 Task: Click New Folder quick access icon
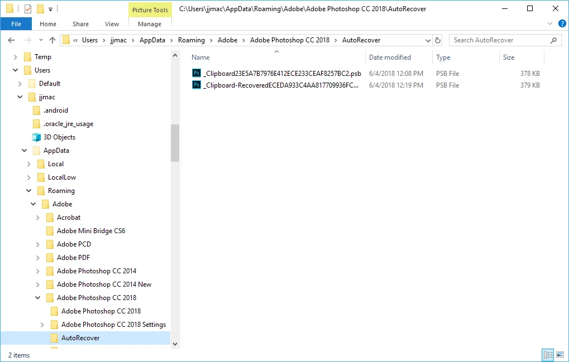(41, 9)
